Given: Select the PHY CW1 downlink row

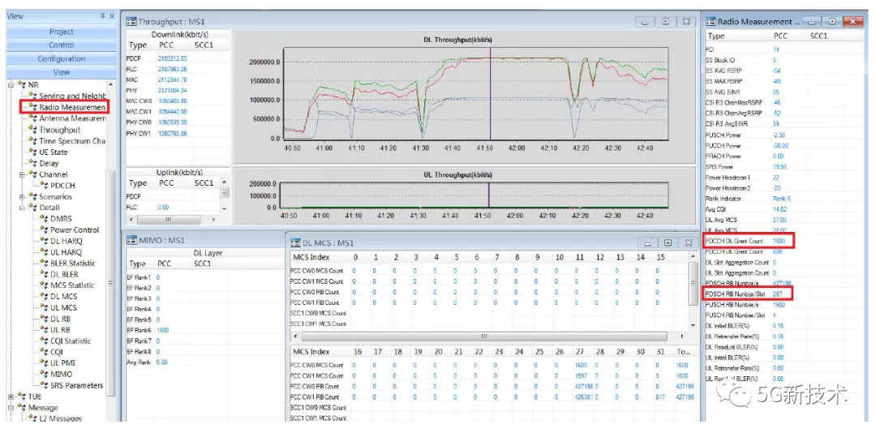Looking at the screenshot, I should 178,134.
